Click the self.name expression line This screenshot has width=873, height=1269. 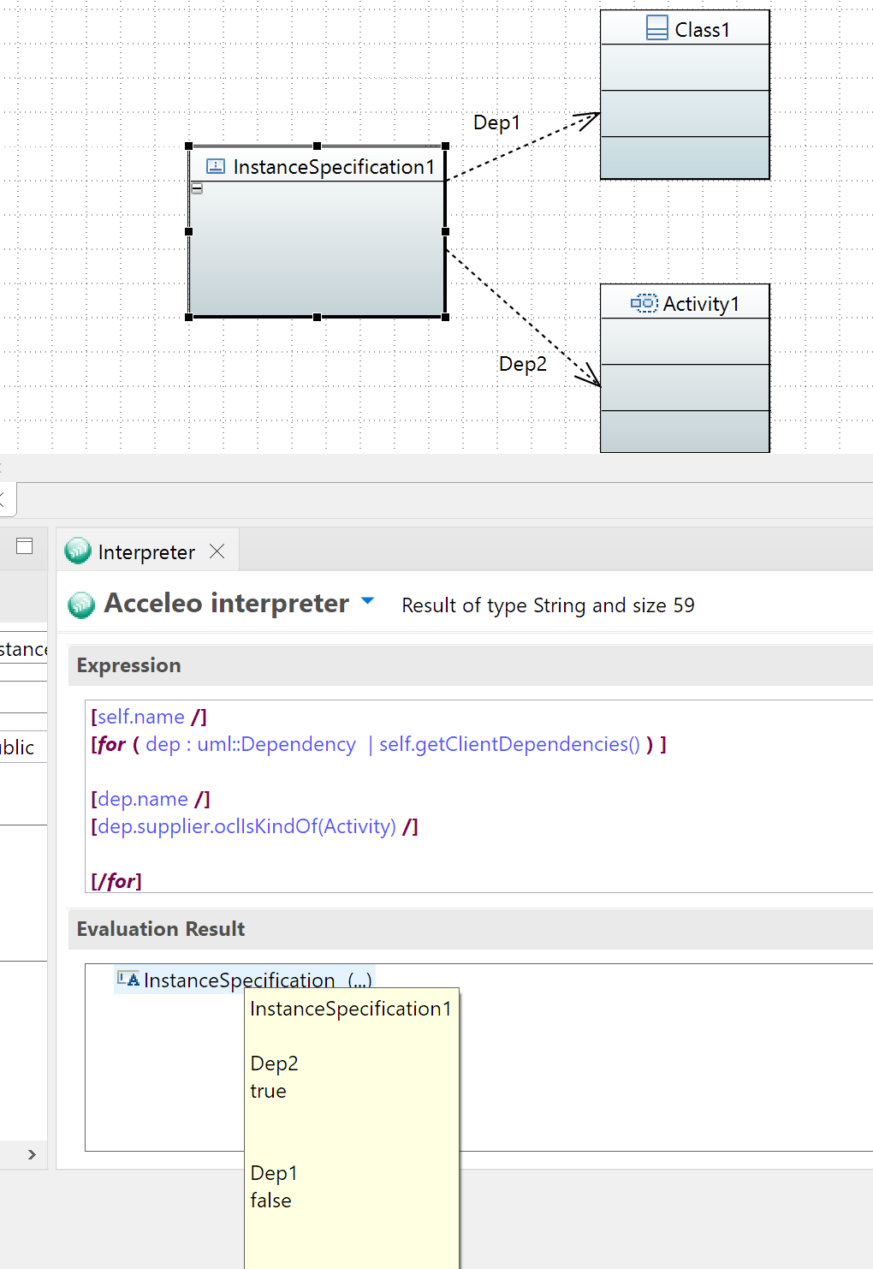(149, 717)
